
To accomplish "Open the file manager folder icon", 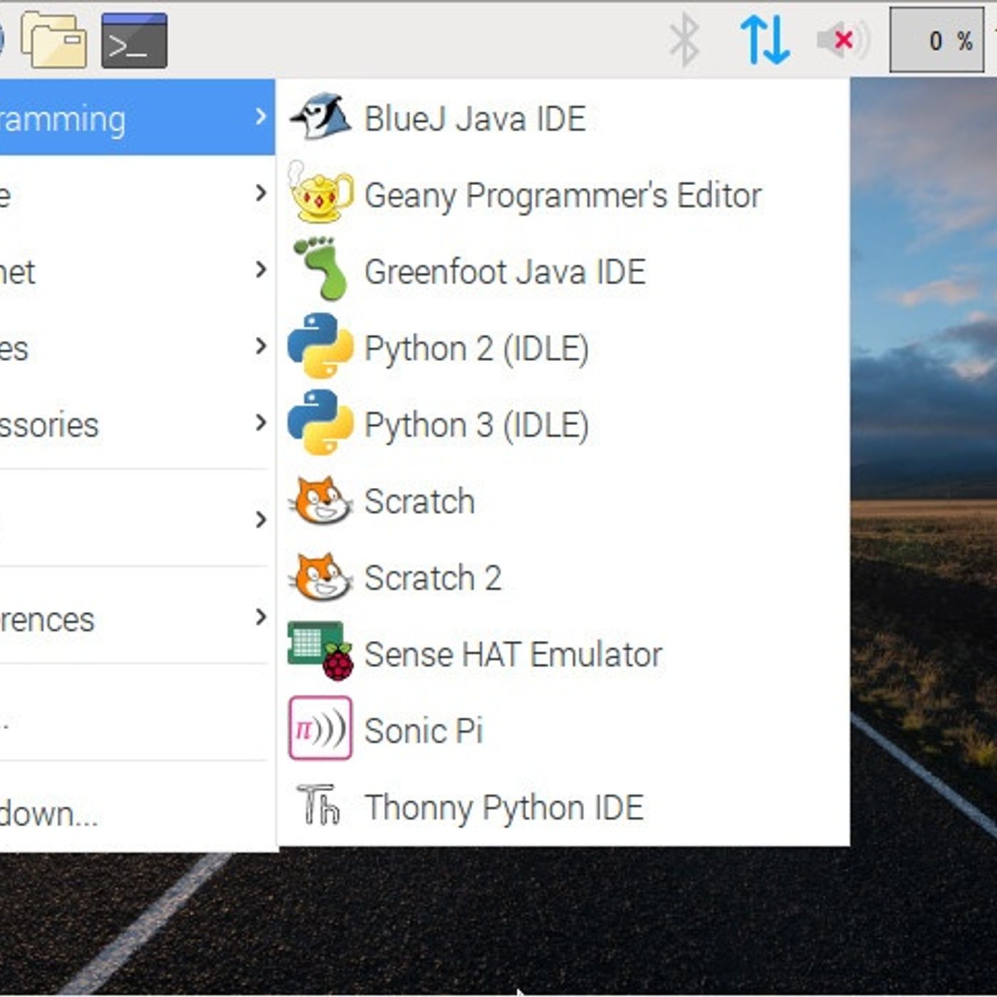I will click(54, 41).
